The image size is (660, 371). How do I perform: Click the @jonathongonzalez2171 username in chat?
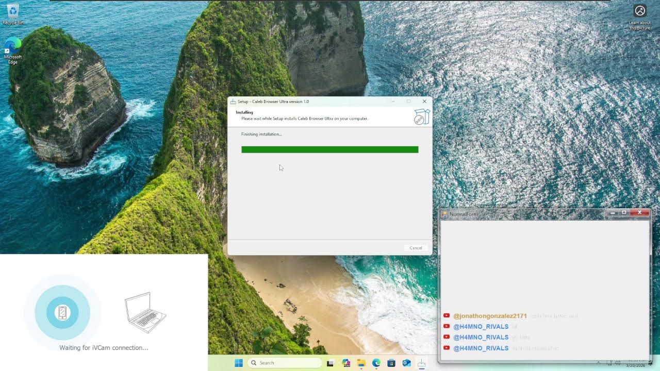(x=490, y=316)
